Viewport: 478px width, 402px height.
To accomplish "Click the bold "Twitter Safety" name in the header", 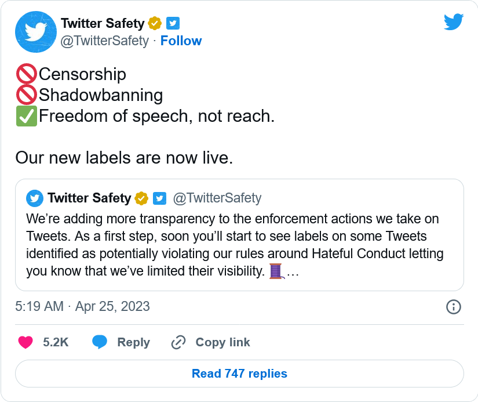I will pyautogui.click(x=103, y=24).
